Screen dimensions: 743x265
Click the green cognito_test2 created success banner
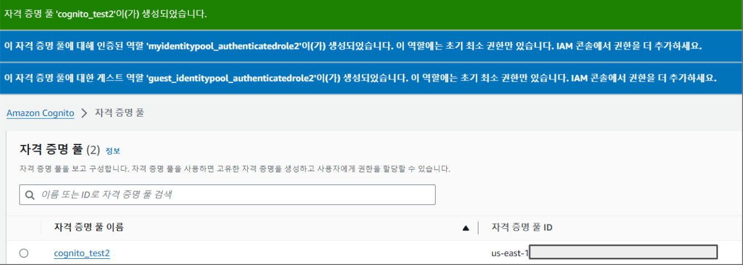pos(371,14)
